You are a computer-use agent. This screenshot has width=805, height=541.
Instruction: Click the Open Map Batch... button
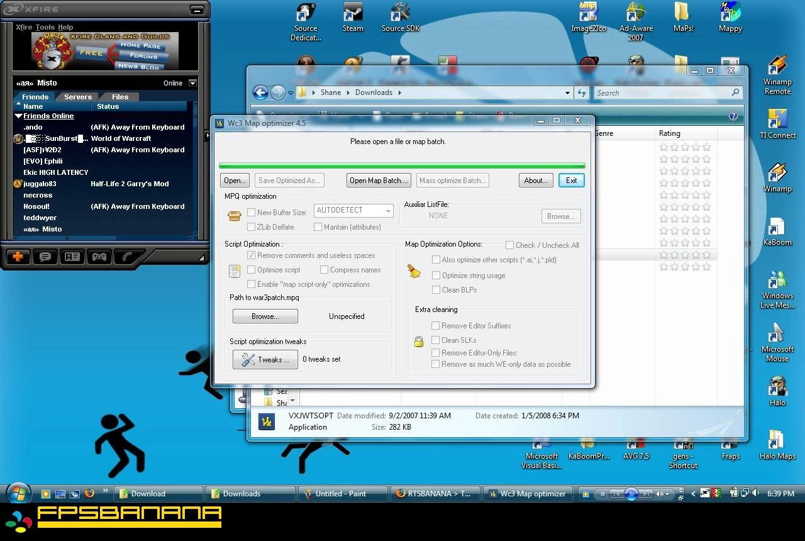coord(379,181)
